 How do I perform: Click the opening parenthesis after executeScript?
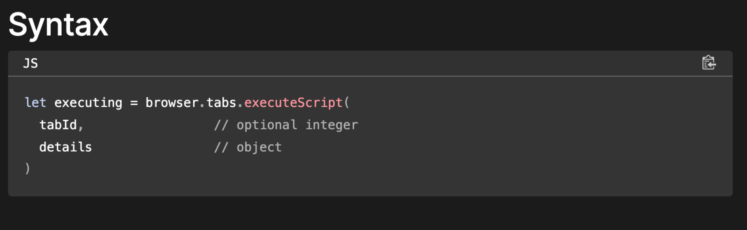tap(347, 103)
